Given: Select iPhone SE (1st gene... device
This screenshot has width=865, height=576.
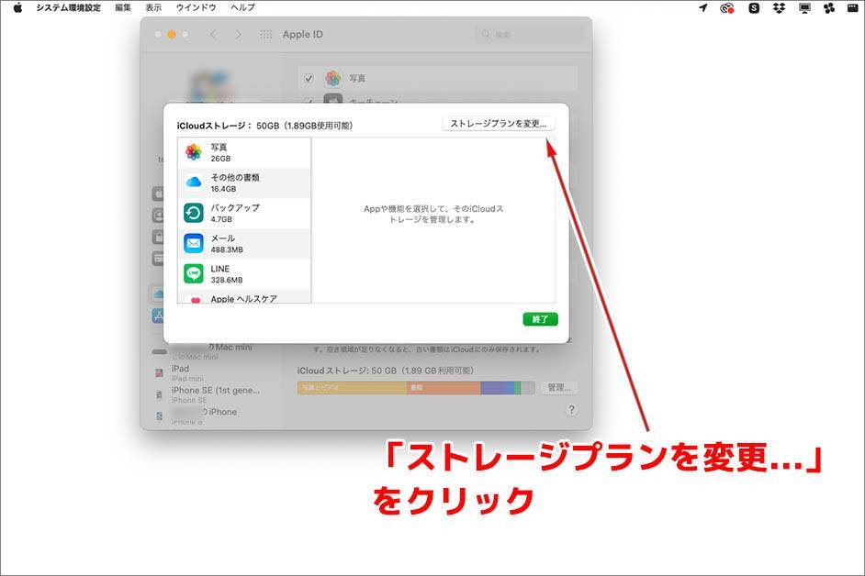Looking at the screenshot, I should point(209,394).
